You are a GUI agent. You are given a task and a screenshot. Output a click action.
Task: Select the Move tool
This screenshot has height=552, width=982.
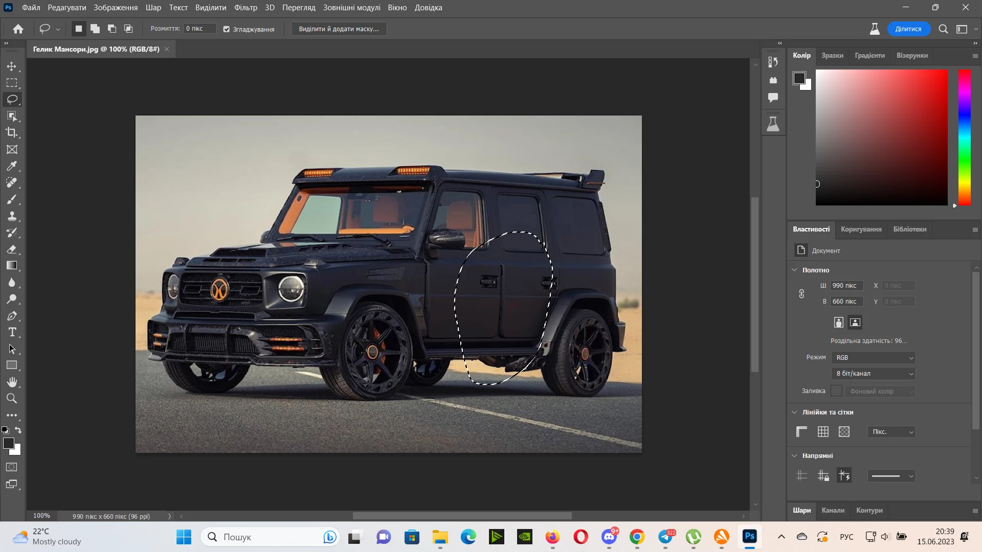pos(12,66)
